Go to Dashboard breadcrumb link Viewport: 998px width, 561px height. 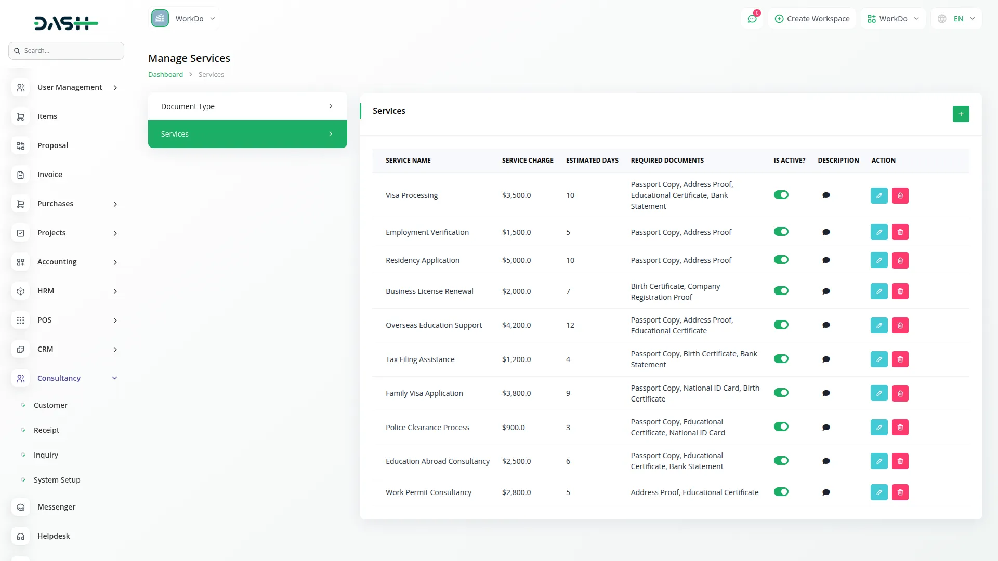(165, 75)
